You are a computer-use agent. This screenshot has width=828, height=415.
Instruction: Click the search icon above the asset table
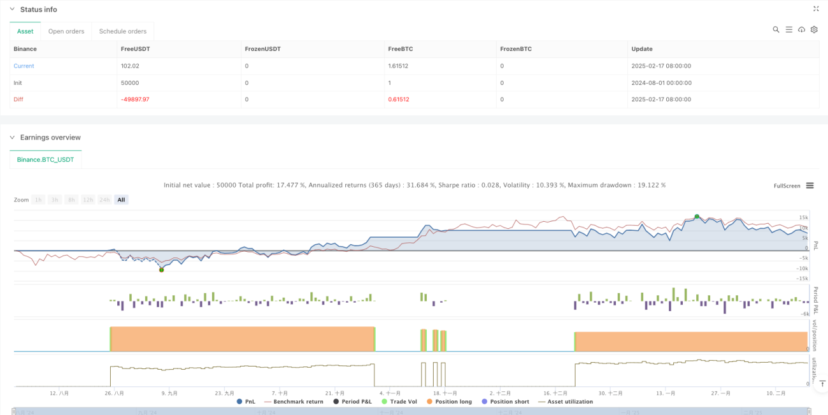(776, 29)
